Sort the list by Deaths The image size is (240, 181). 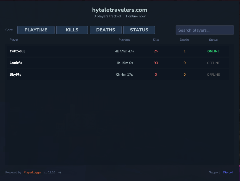pyautogui.click(x=106, y=30)
